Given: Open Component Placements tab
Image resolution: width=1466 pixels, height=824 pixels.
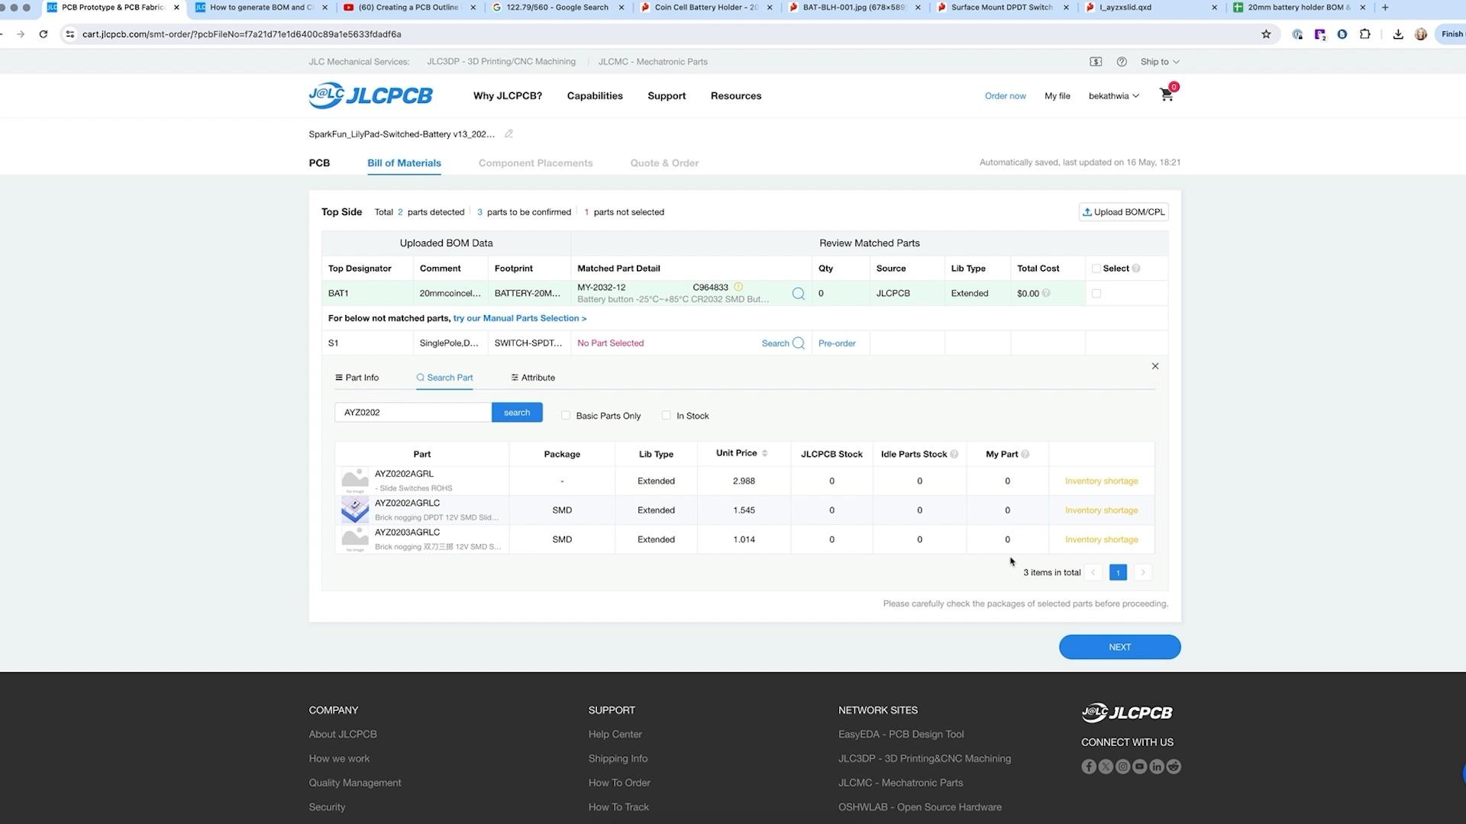Looking at the screenshot, I should (535, 163).
